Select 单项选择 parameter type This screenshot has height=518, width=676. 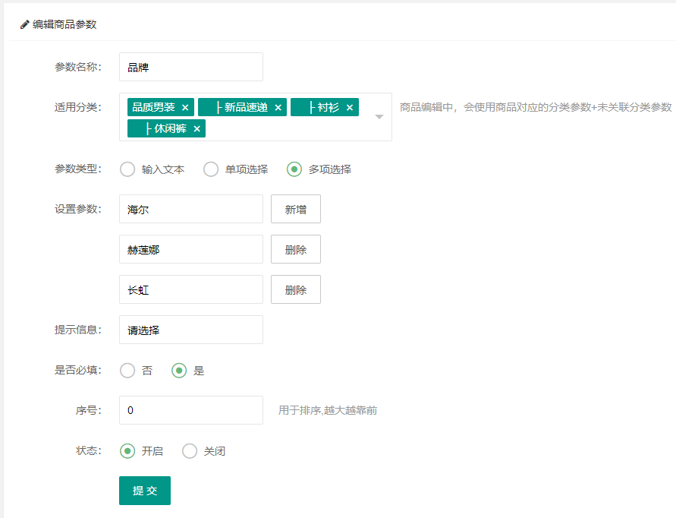(x=211, y=169)
